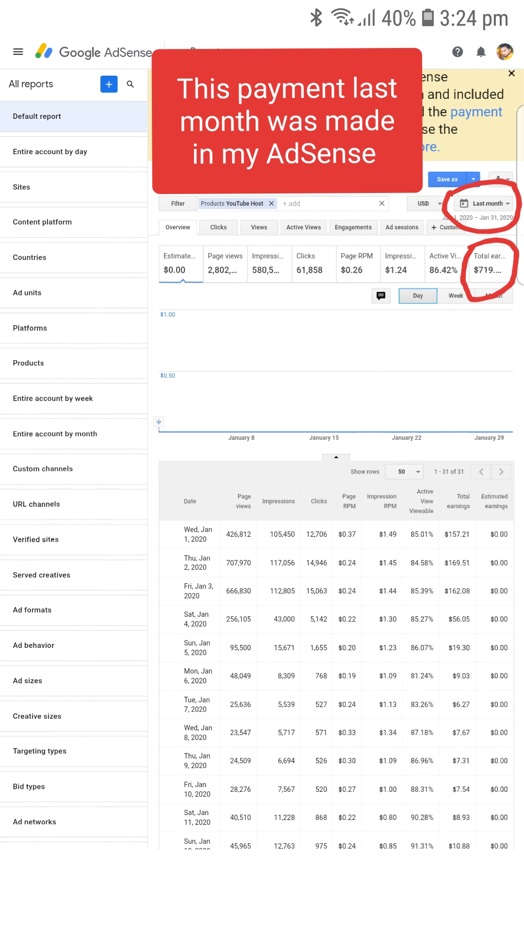Open the Help question mark icon

[x=458, y=52]
